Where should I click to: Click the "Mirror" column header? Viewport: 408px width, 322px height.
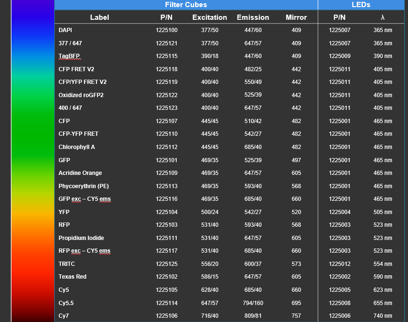tap(296, 17)
